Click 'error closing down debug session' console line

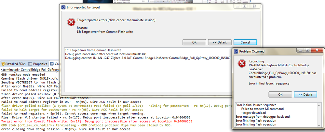pyautogui.click(x=66, y=129)
